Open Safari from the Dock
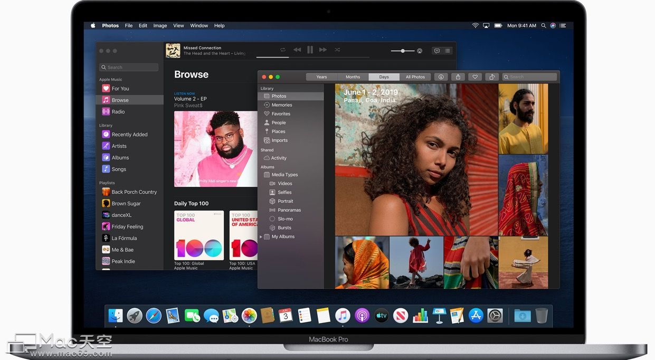The image size is (655, 360). pos(154,316)
